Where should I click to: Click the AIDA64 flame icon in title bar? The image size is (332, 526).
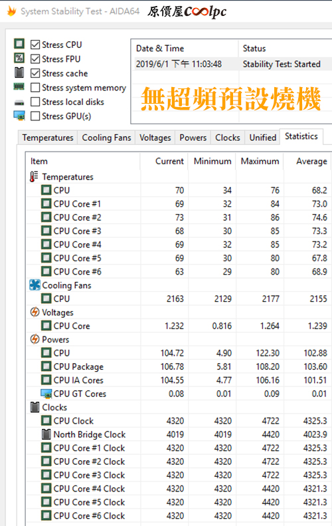pyautogui.click(x=12, y=11)
